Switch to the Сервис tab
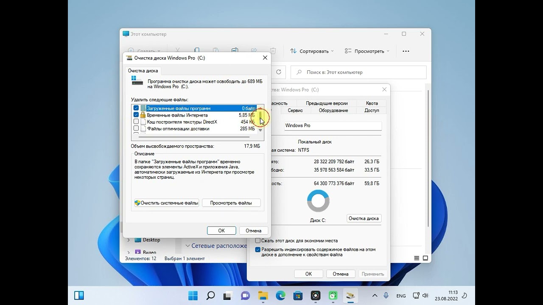Viewport: 543px width, 305px height. pyautogui.click(x=295, y=111)
